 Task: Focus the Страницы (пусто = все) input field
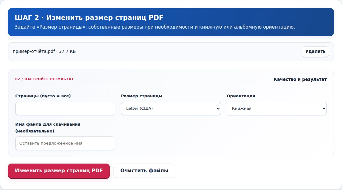pyautogui.click(x=65, y=109)
